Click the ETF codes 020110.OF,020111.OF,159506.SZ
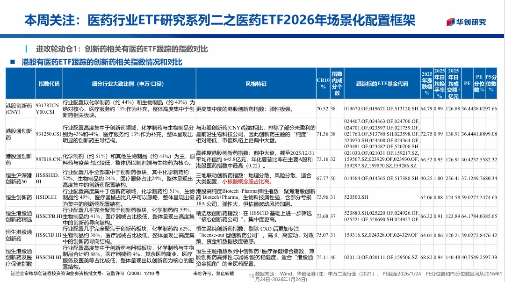Screen dimensions: 505x282 pos(381,258)
